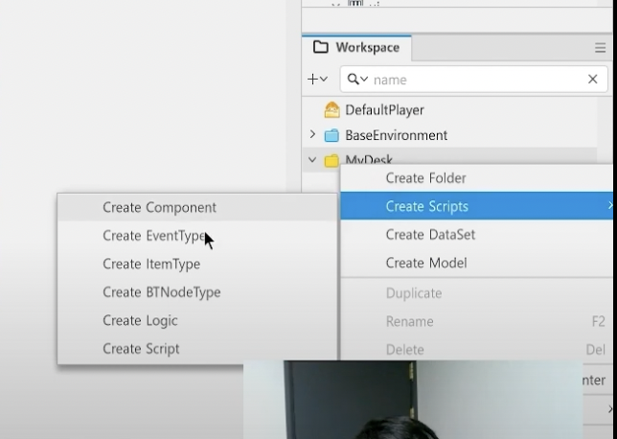The image size is (617, 439).
Task: Choose Create DataSet from the context menu
Action: point(477,235)
